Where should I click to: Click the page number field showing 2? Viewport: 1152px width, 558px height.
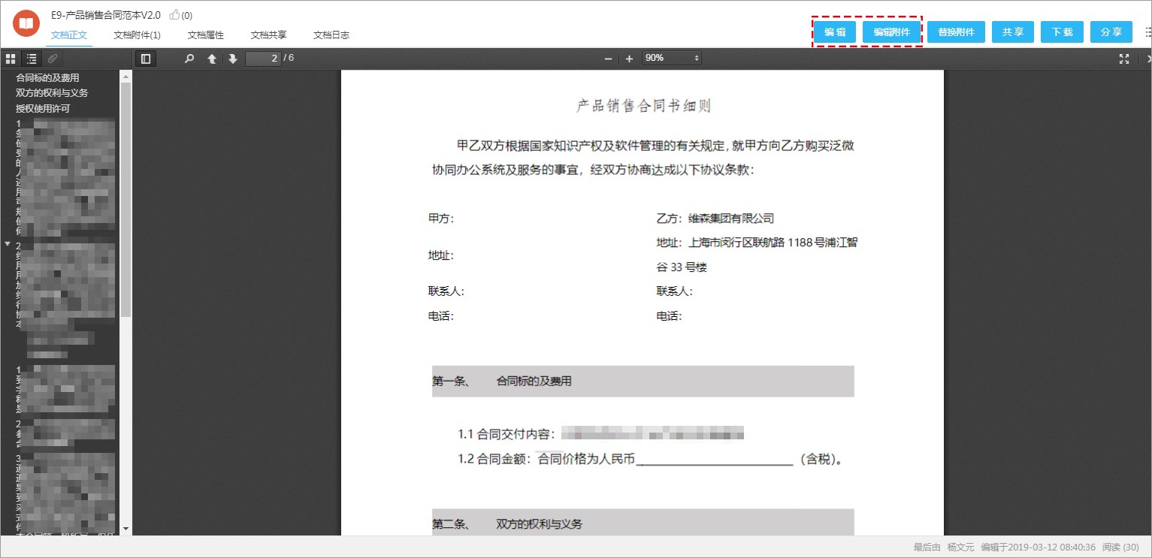point(263,58)
